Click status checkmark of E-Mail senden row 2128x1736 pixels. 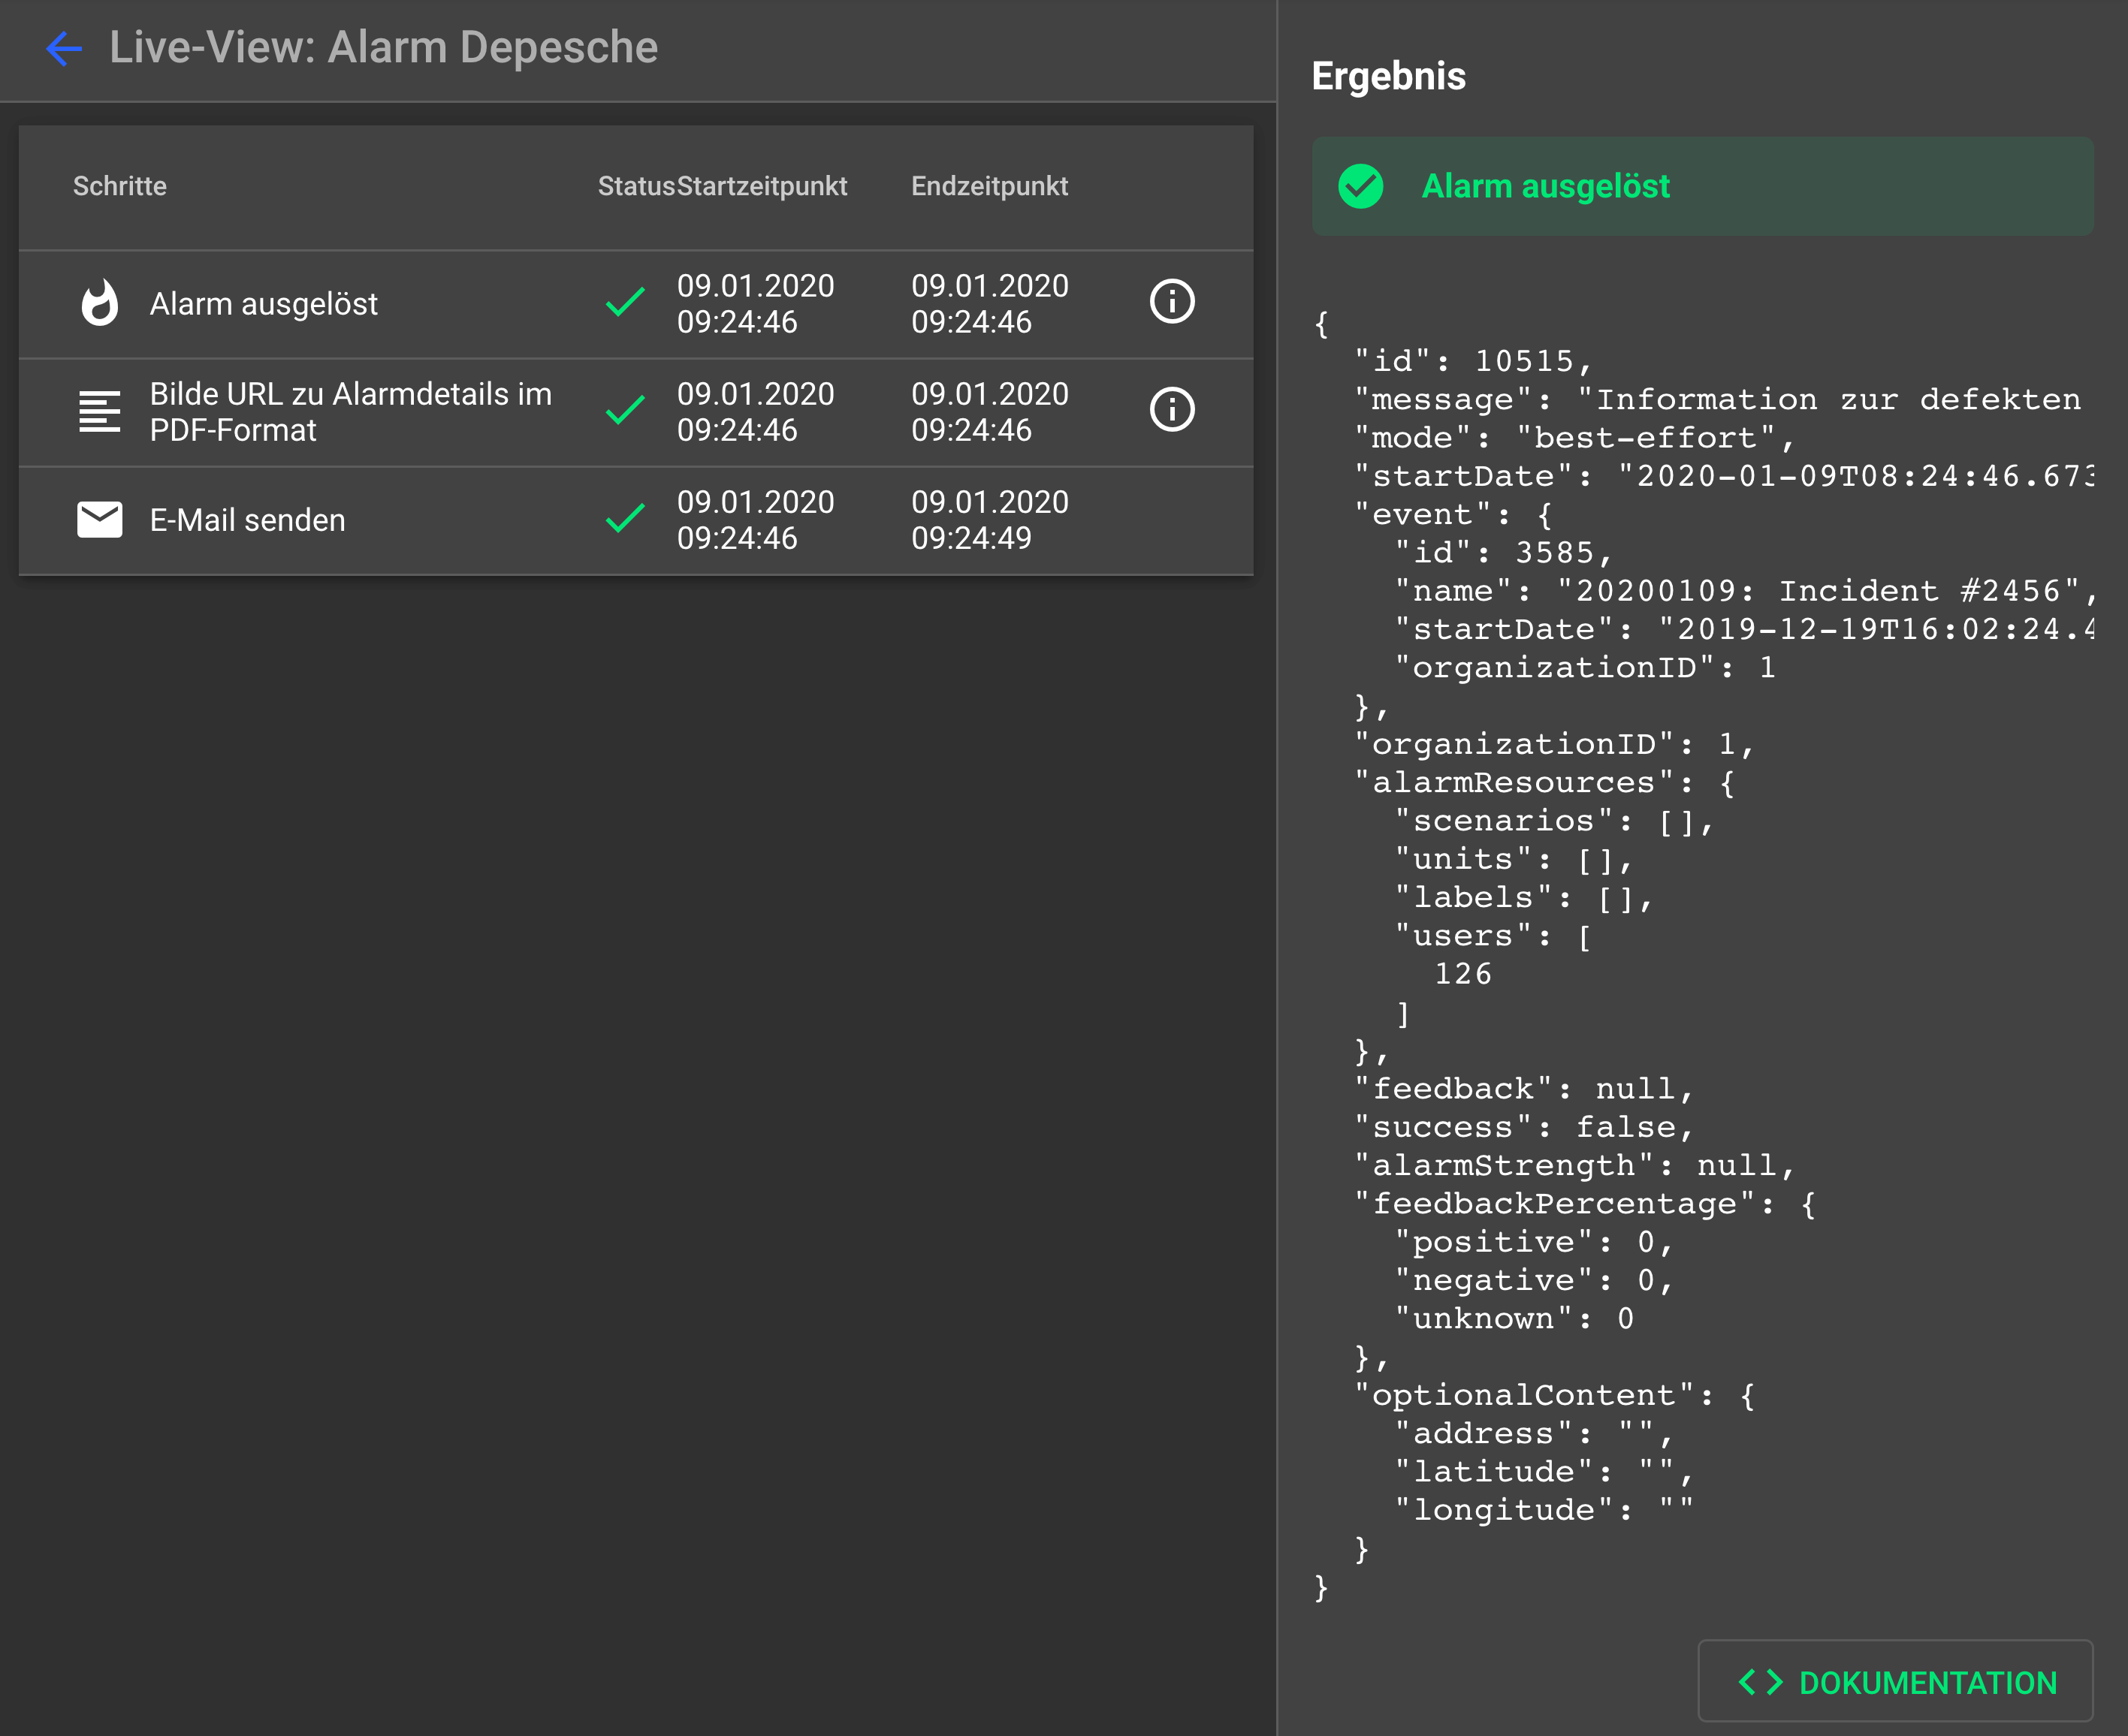point(625,518)
